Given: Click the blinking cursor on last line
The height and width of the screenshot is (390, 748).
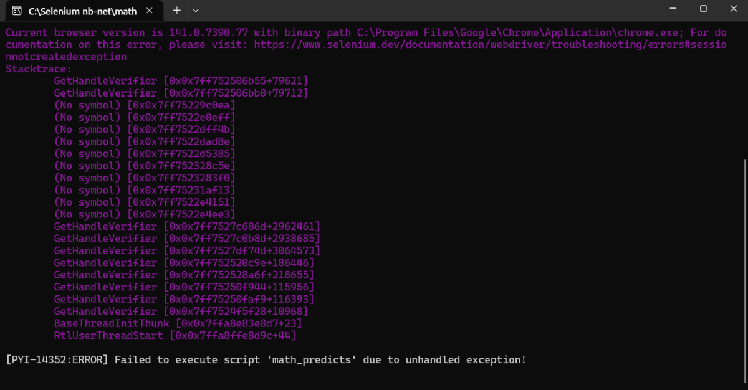Looking at the screenshot, I should [x=6, y=373].
